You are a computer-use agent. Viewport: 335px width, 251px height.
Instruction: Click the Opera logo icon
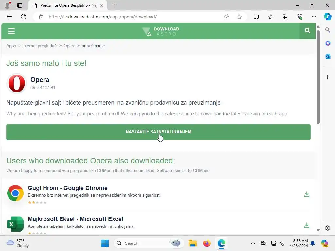[x=16, y=83]
